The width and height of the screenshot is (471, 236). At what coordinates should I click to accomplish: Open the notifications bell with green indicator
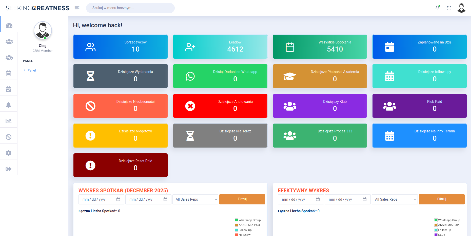(x=437, y=8)
